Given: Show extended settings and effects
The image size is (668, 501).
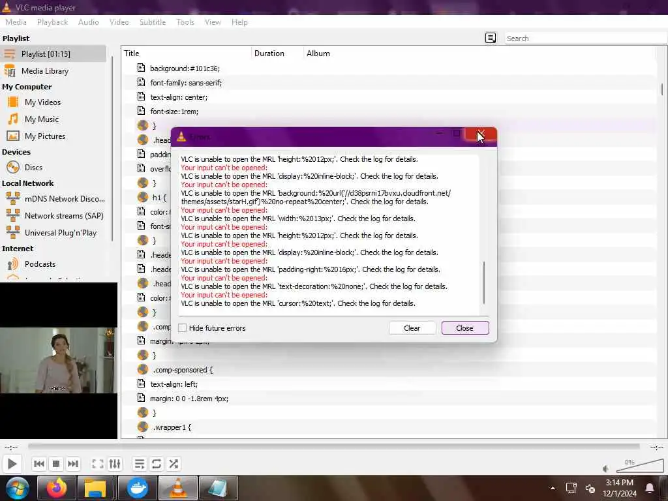Looking at the screenshot, I should pos(115,464).
